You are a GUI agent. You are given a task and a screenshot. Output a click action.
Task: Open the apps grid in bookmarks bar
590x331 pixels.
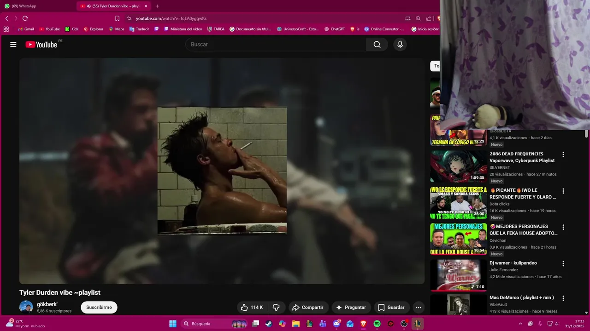click(x=6, y=29)
